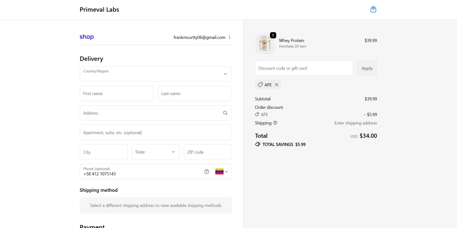Open the State dropdown

[x=156, y=152]
